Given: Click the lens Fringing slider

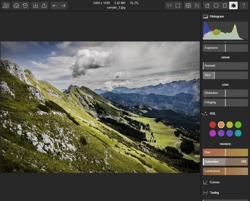Looking at the screenshot, I should click(225, 103).
